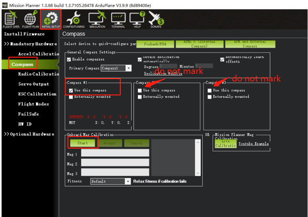Screen dimensions: 308x217
Task: Click the declination Degrees field
Action: pos(169,66)
